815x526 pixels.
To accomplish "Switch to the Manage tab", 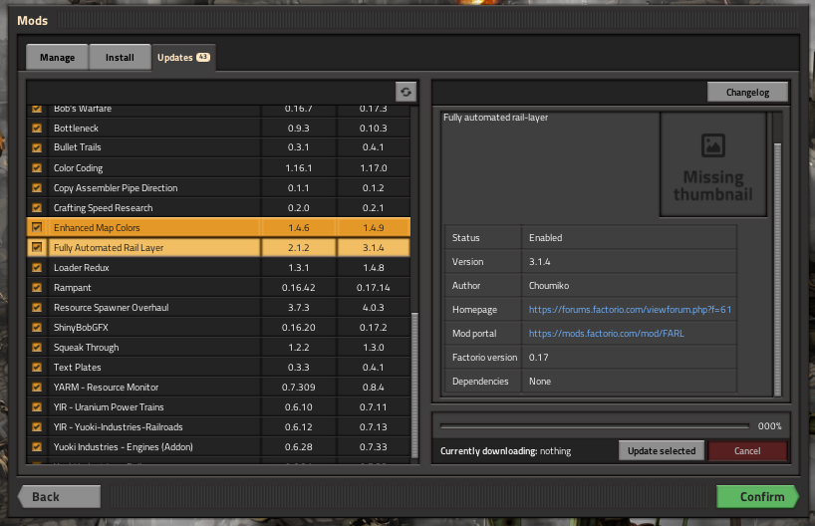I will [x=57, y=57].
